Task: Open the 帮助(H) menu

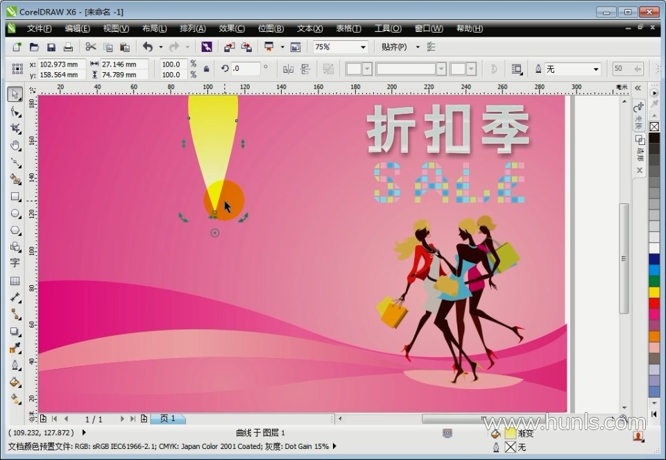Action: tap(470, 28)
